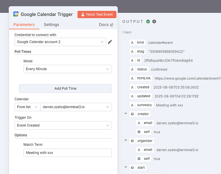
Task: Click the Match Term input field
Action: 68,153
